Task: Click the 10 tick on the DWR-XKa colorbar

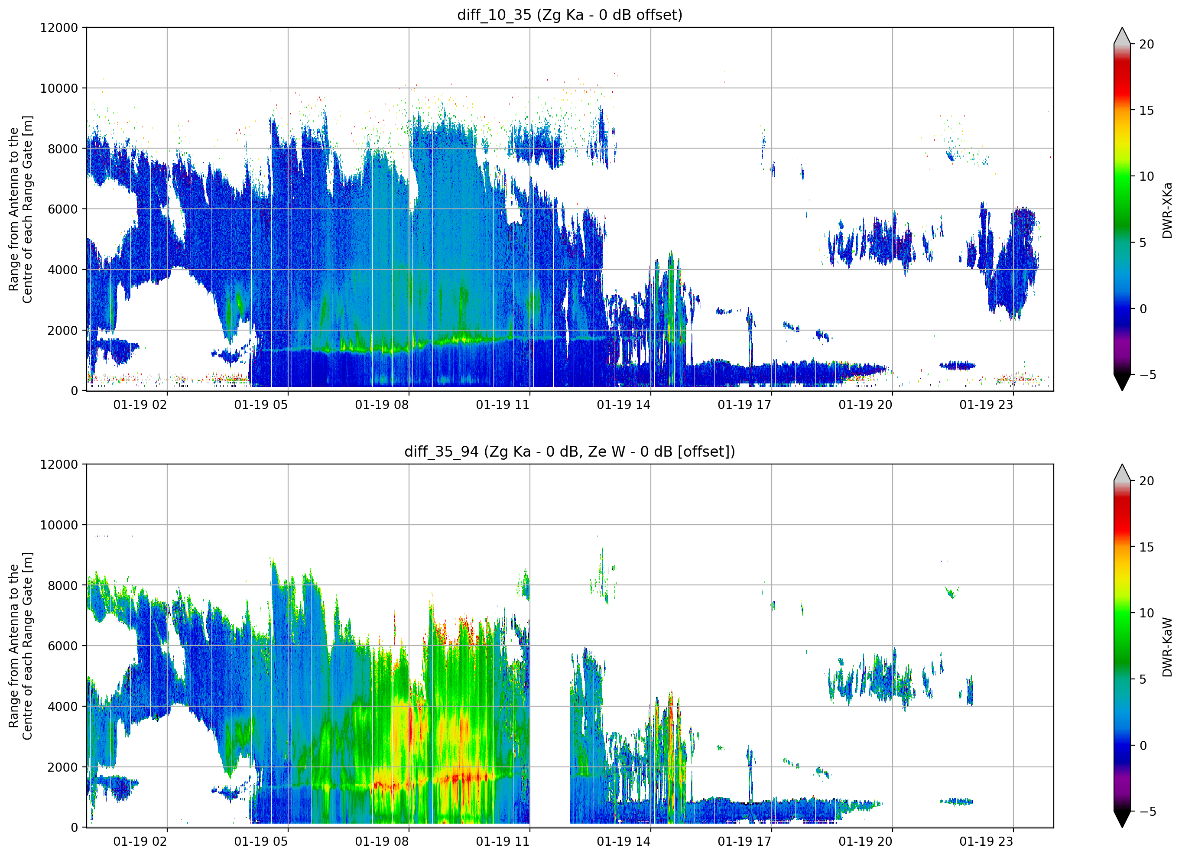Action: [1146, 176]
